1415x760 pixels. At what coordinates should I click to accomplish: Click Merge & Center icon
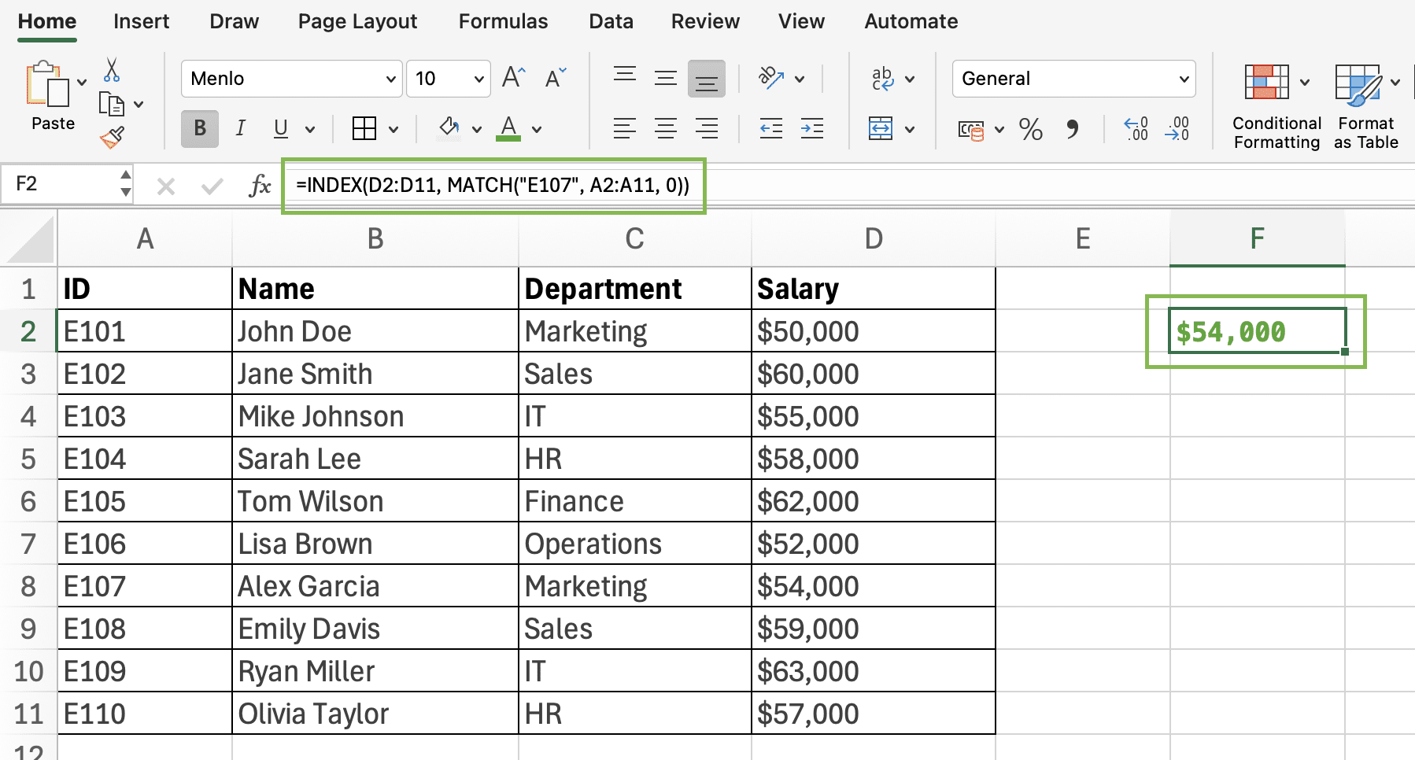coord(881,128)
